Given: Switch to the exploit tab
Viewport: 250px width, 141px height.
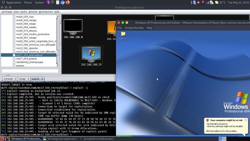Looking at the screenshot, I should coord(36,79).
